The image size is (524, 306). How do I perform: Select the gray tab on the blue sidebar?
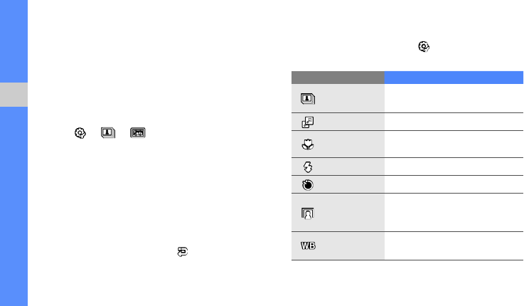pyautogui.click(x=14, y=95)
